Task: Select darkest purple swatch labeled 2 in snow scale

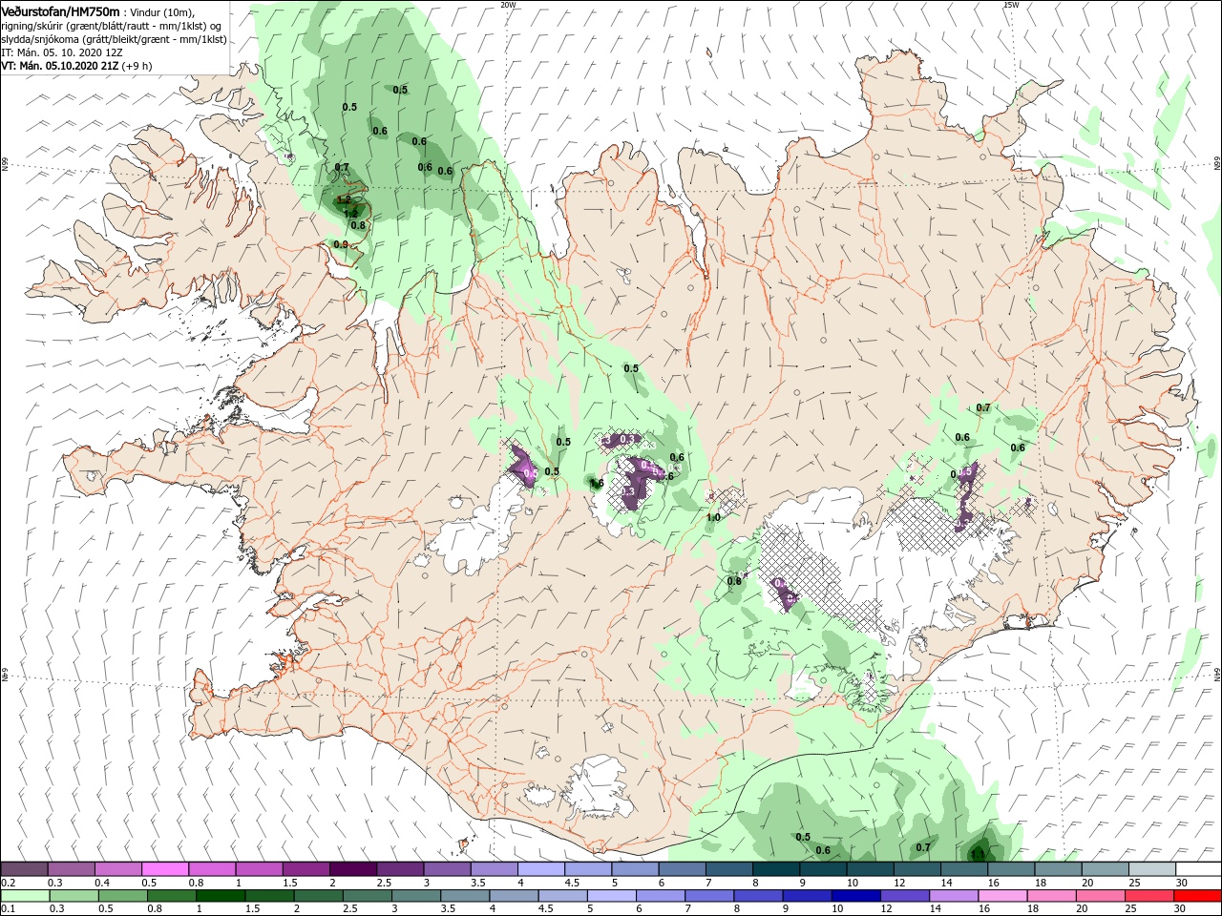Action: pyautogui.click(x=353, y=869)
